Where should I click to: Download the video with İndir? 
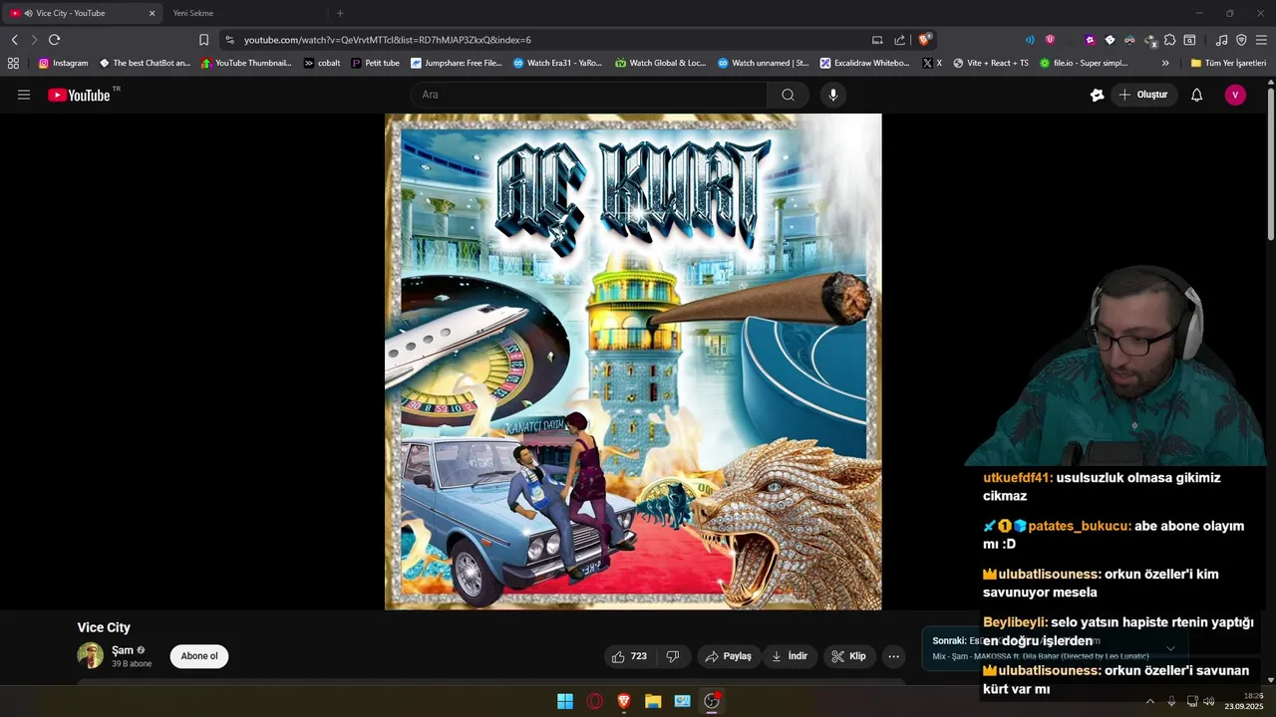[790, 656]
